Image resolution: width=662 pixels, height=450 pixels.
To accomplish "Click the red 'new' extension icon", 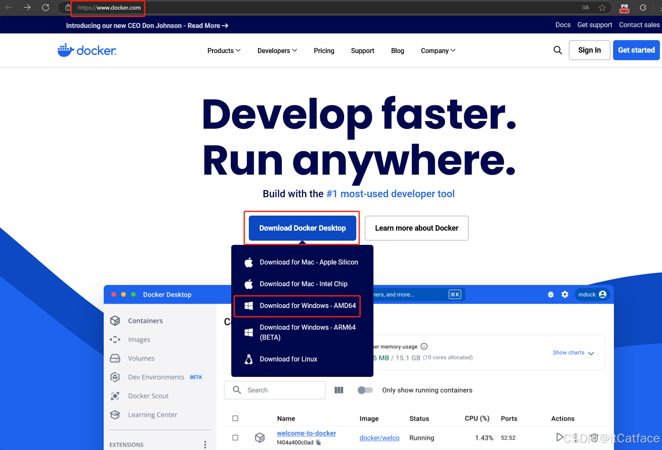I will click(624, 8).
